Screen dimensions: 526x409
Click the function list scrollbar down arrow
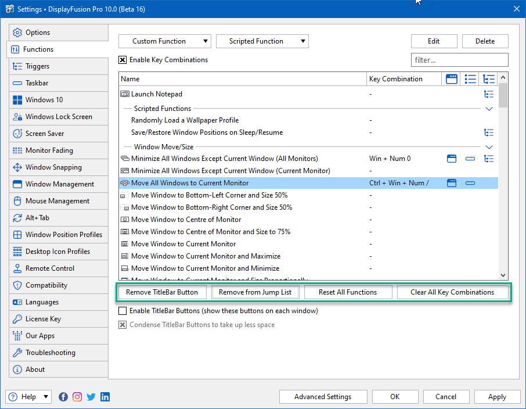[503, 275]
